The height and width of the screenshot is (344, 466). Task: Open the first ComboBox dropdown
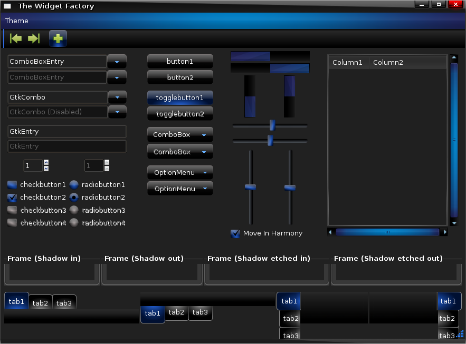180,135
